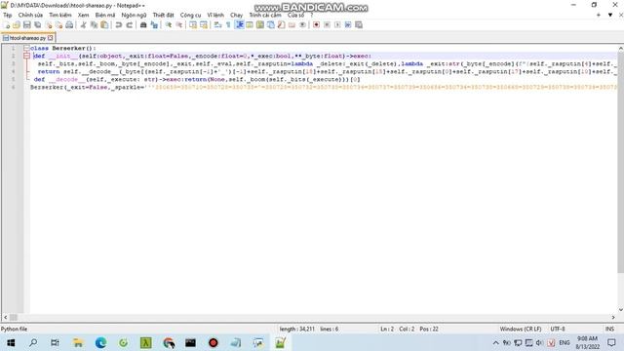This screenshot has height=351, width=624.
Task: Open the Tìm kiếm menu
Action: coord(60,16)
